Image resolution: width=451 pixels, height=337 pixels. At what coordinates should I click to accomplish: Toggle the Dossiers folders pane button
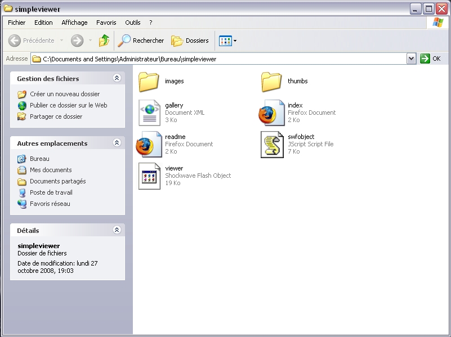[190, 41]
